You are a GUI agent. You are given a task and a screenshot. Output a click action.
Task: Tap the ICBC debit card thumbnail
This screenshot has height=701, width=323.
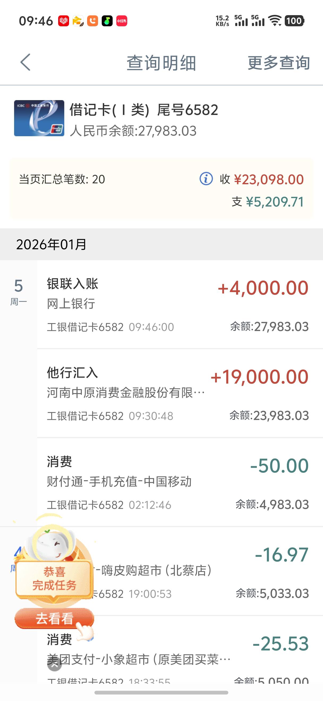(x=39, y=118)
